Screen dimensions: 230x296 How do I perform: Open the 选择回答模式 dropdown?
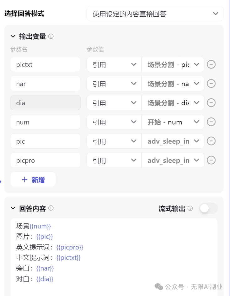coord(155,14)
